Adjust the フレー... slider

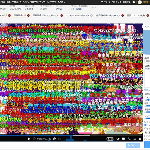coord(148,118)
